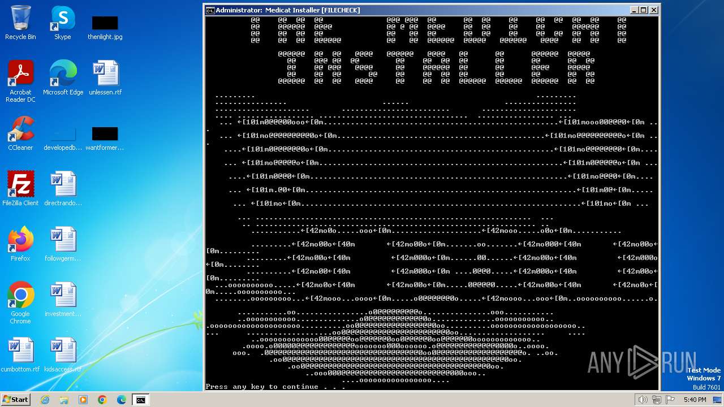Open the network tray icon
Viewport: 724px width, 407px height.
click(656, 400)
